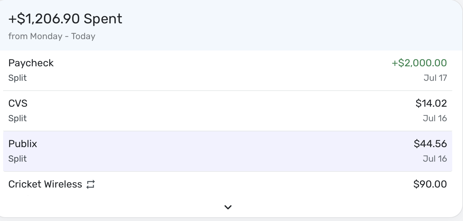The image size is (463, 221).
Task: Click the +$2,000.00 Paycheck amount
Action: [419, 63]
